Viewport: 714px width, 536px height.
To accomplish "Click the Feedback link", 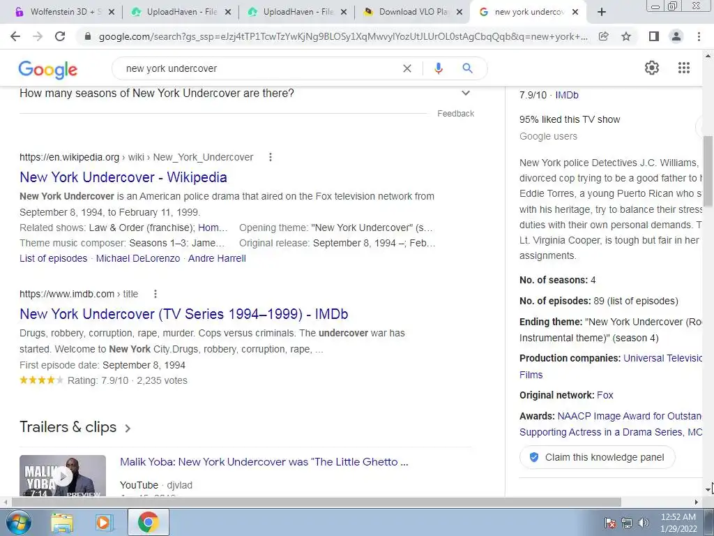I will tap(456, 114).
